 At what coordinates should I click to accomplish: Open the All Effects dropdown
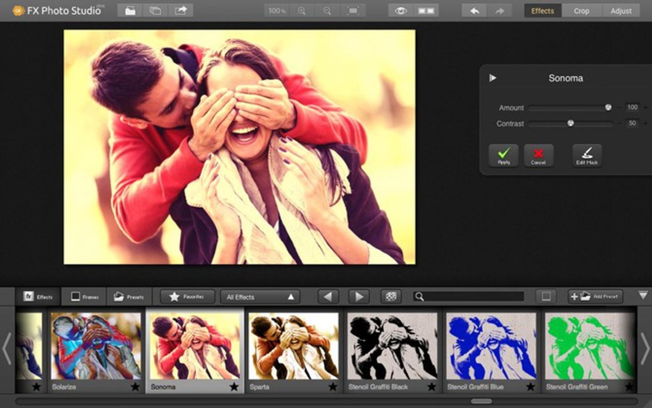(x=259, y=297)
